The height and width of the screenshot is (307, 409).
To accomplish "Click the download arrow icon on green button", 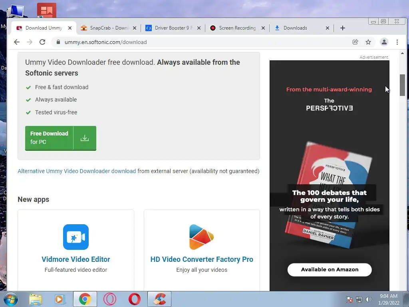I will pos(85,138).
